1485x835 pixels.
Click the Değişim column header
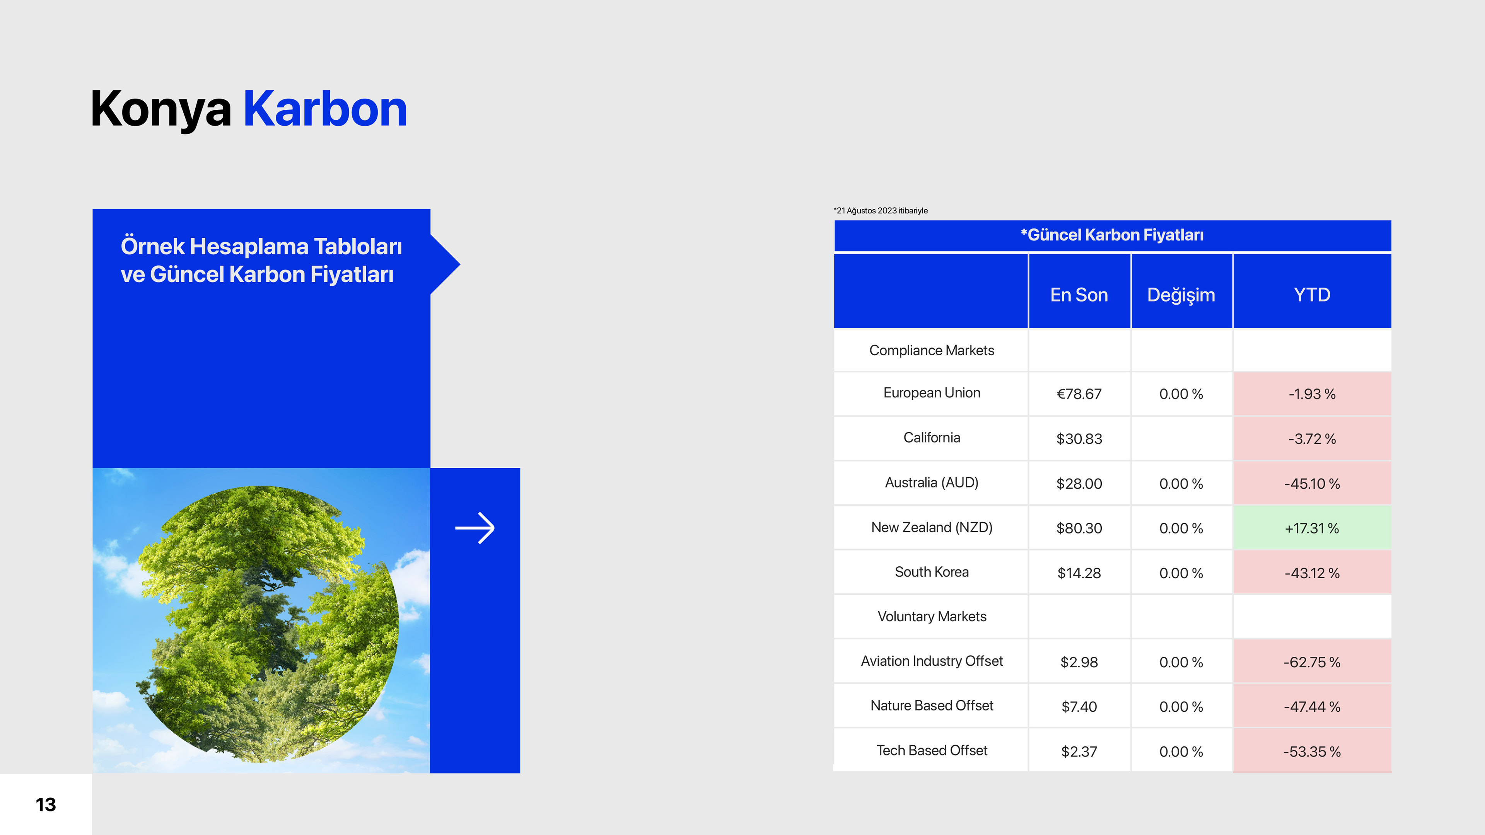(x=1181, y=295)
